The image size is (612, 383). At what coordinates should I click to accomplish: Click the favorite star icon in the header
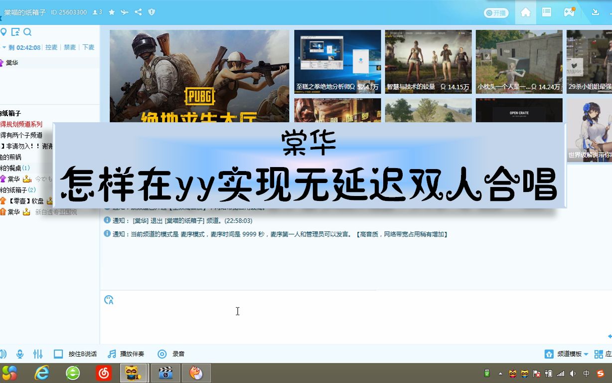tap(112, 12)
